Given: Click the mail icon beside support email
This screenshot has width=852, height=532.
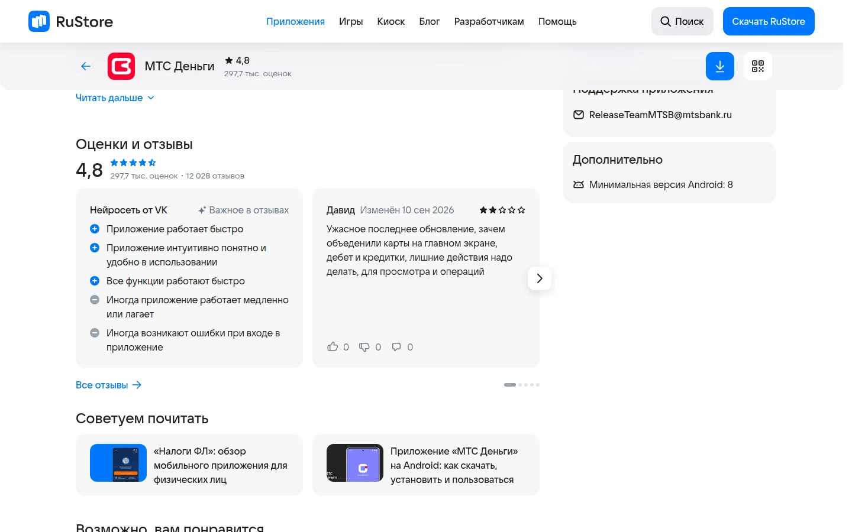Looking at the screenshot, I should (579, 115).
